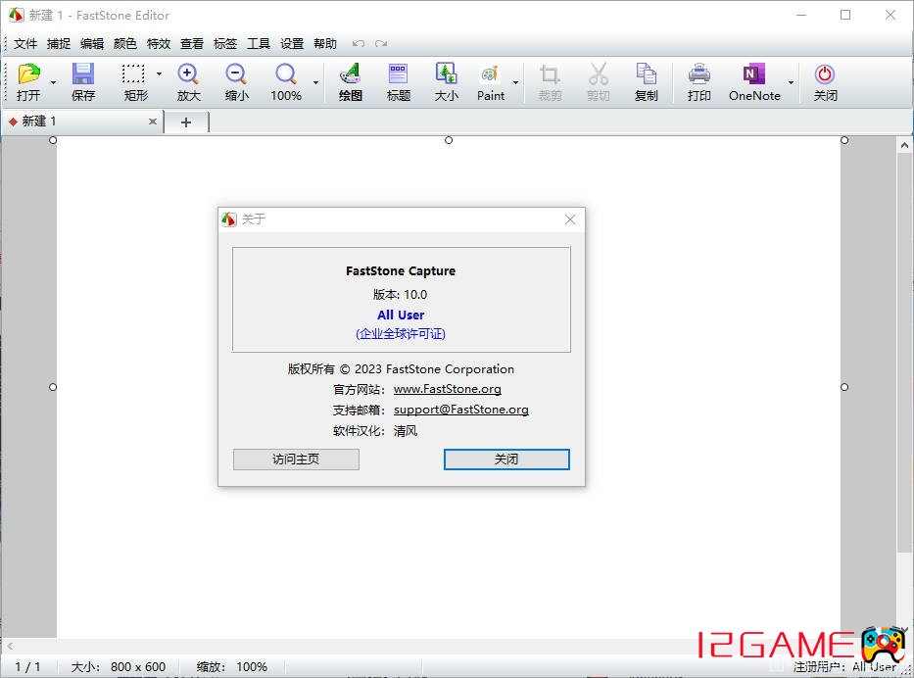914x678 pixels.
Task: Click the (企业全球许可证) license text
Action: [401, 333]
